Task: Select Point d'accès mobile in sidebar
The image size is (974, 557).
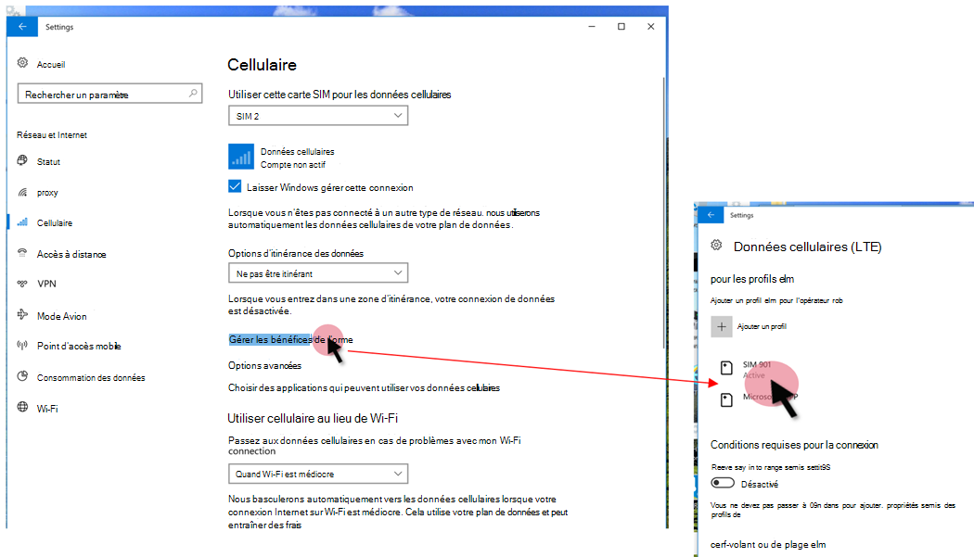Action: (79, 346)
